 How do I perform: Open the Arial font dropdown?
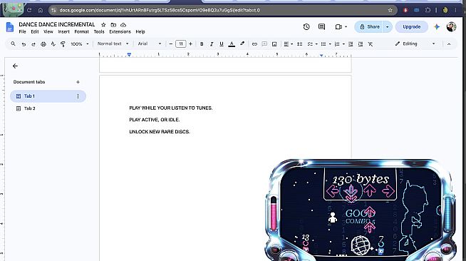click(150, 43)
